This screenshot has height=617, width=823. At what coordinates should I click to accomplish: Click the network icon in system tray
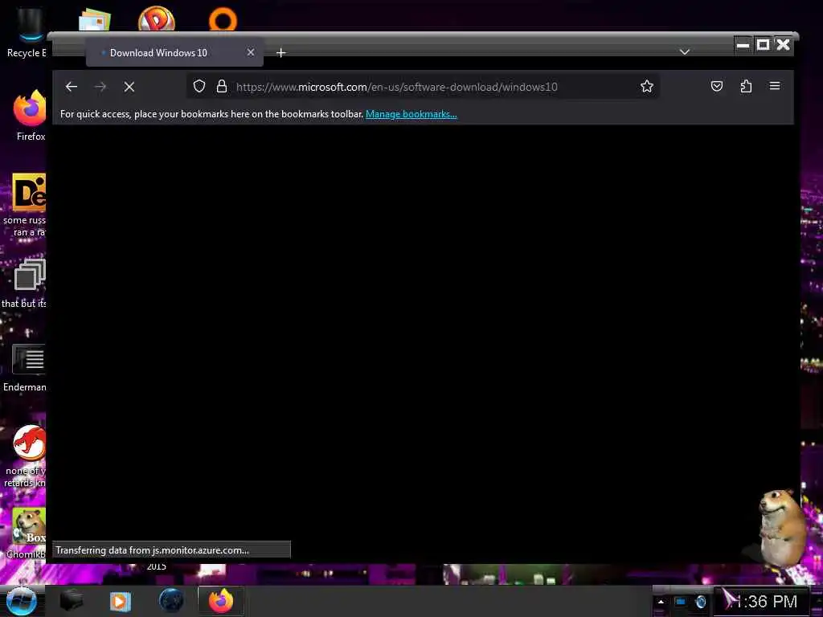[x=680, y=602]
